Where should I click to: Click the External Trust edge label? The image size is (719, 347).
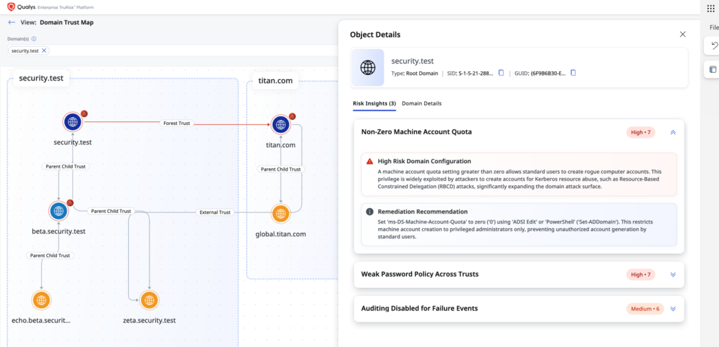click(x=214, y=212)
